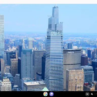
Task: Open the Google app from the taskbar
Action: 45,94
